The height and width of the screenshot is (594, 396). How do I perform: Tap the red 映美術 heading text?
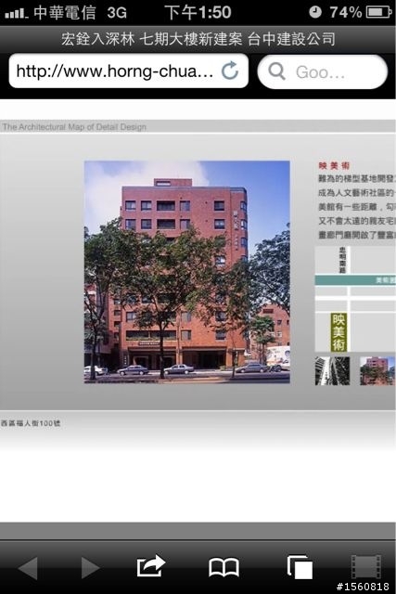point(334,165)
